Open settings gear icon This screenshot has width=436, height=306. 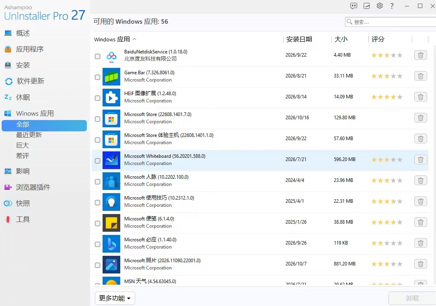[x=380, y=6]
